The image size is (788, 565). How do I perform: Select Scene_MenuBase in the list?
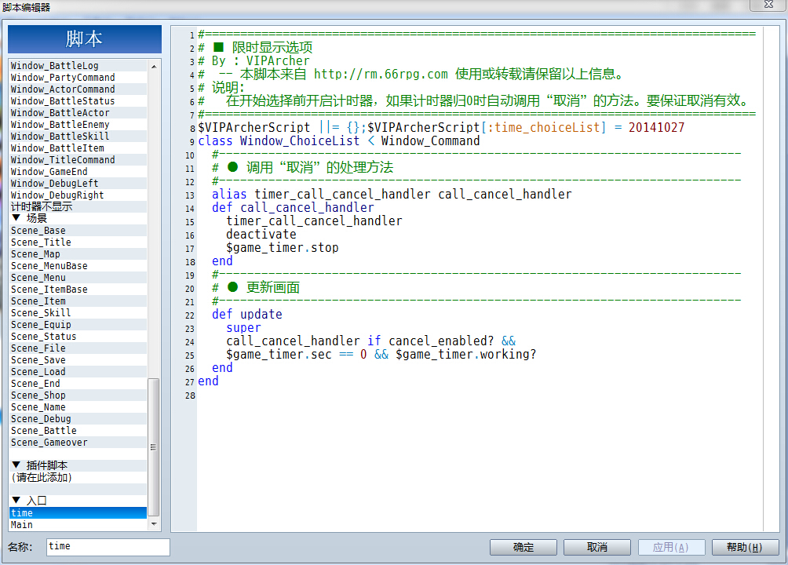click(78, 266)
